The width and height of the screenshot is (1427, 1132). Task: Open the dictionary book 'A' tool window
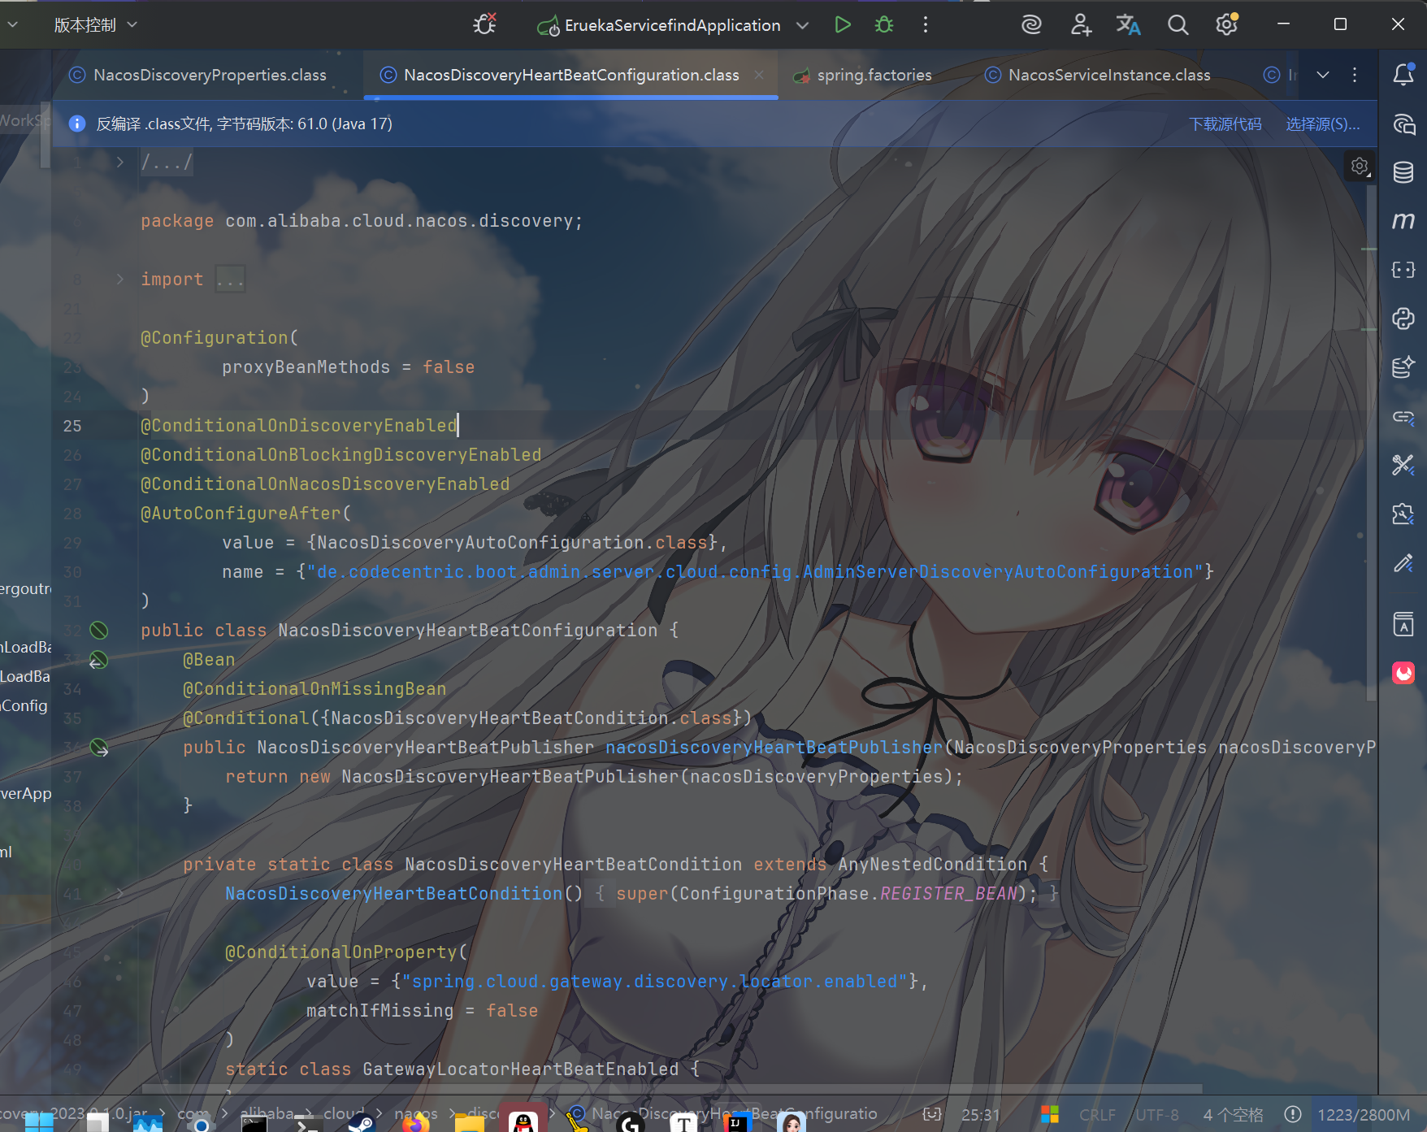click(1403, 624)
